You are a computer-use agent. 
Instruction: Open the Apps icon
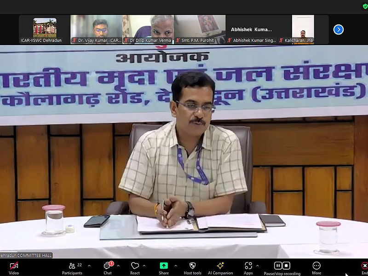coord(248,266)
